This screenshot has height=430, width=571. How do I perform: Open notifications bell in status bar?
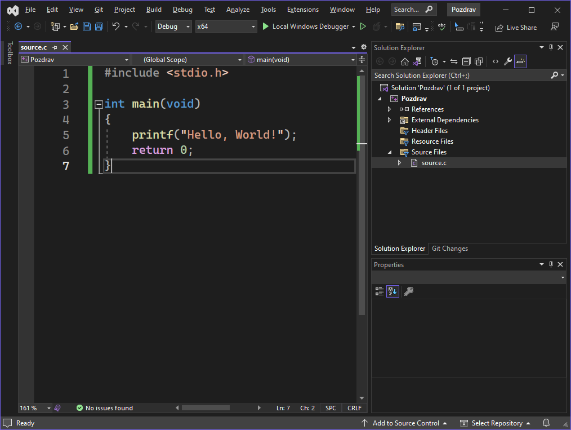(546, 423)
